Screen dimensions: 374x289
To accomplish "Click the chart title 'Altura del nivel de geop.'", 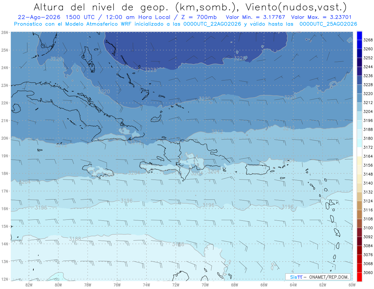I will click(101, 7).
